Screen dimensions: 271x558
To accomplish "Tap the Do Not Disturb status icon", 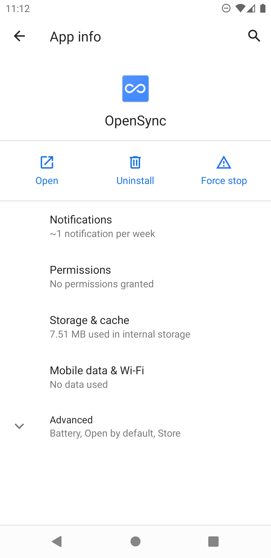I will click(226, 9).
